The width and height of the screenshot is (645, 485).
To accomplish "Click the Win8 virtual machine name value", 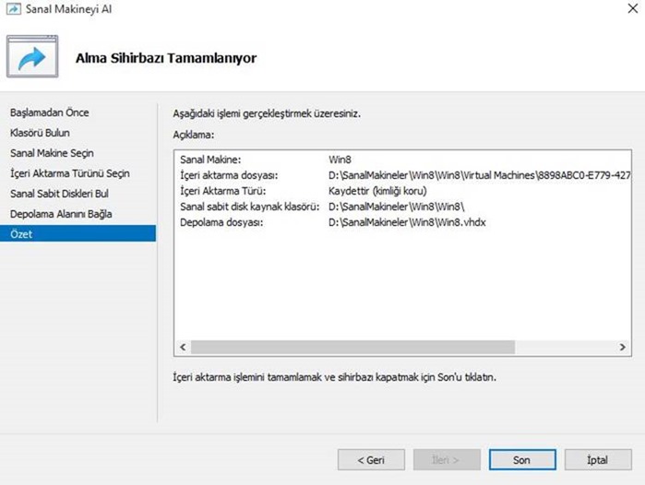I will [340, 160].
